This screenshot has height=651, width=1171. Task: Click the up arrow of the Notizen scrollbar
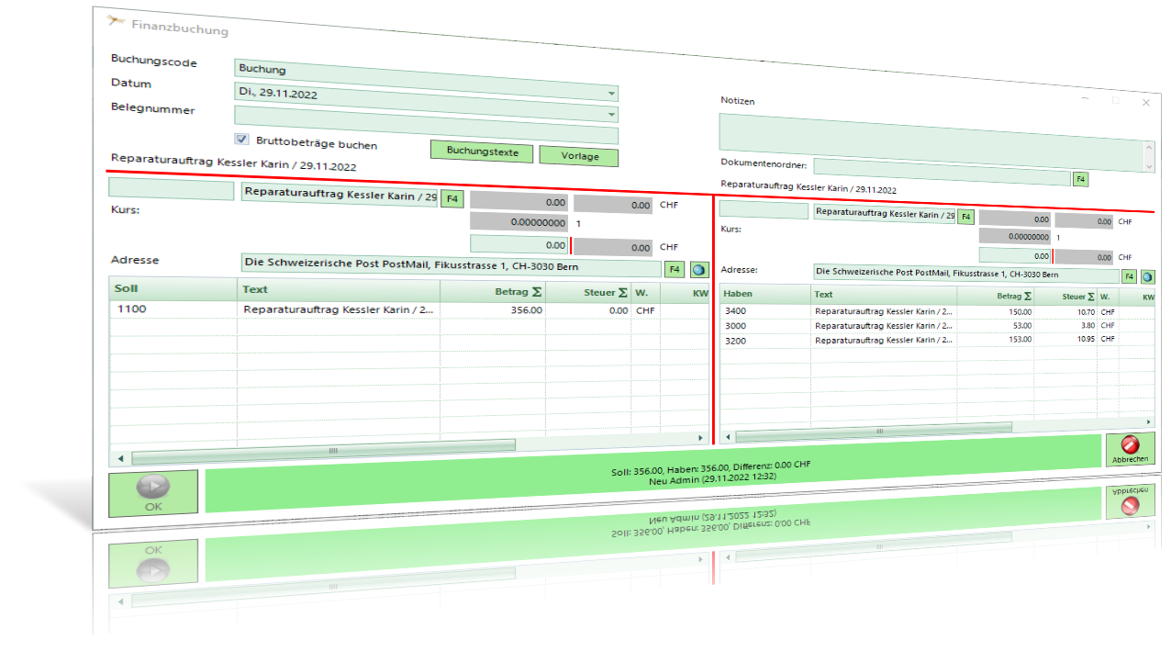(1150, 148)
